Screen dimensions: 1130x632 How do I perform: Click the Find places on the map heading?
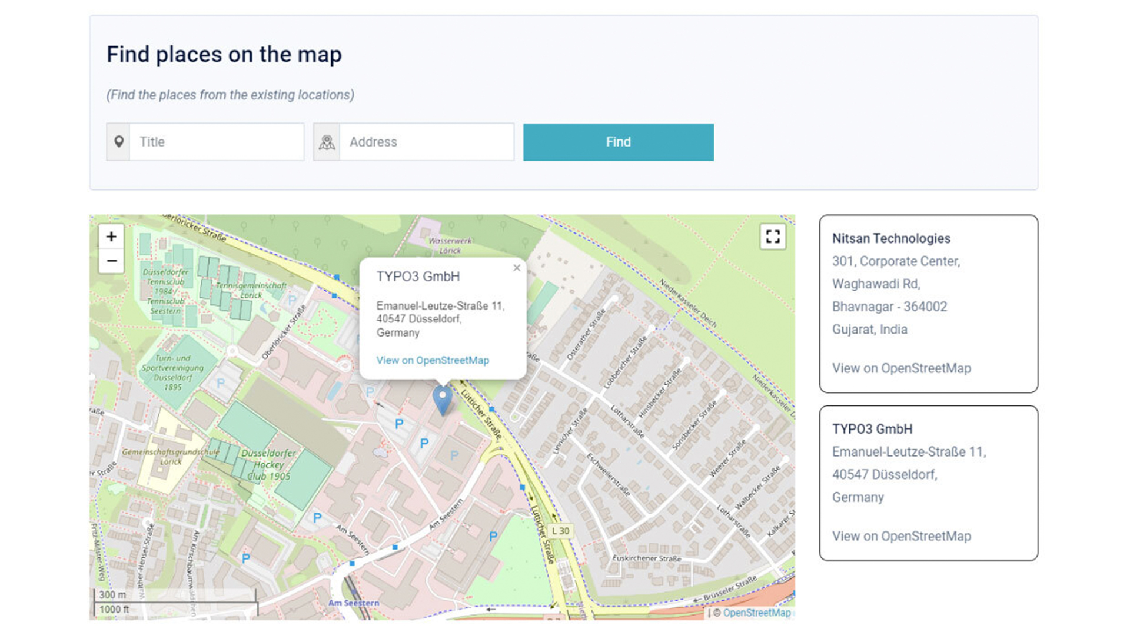click(x=224, y=54)
